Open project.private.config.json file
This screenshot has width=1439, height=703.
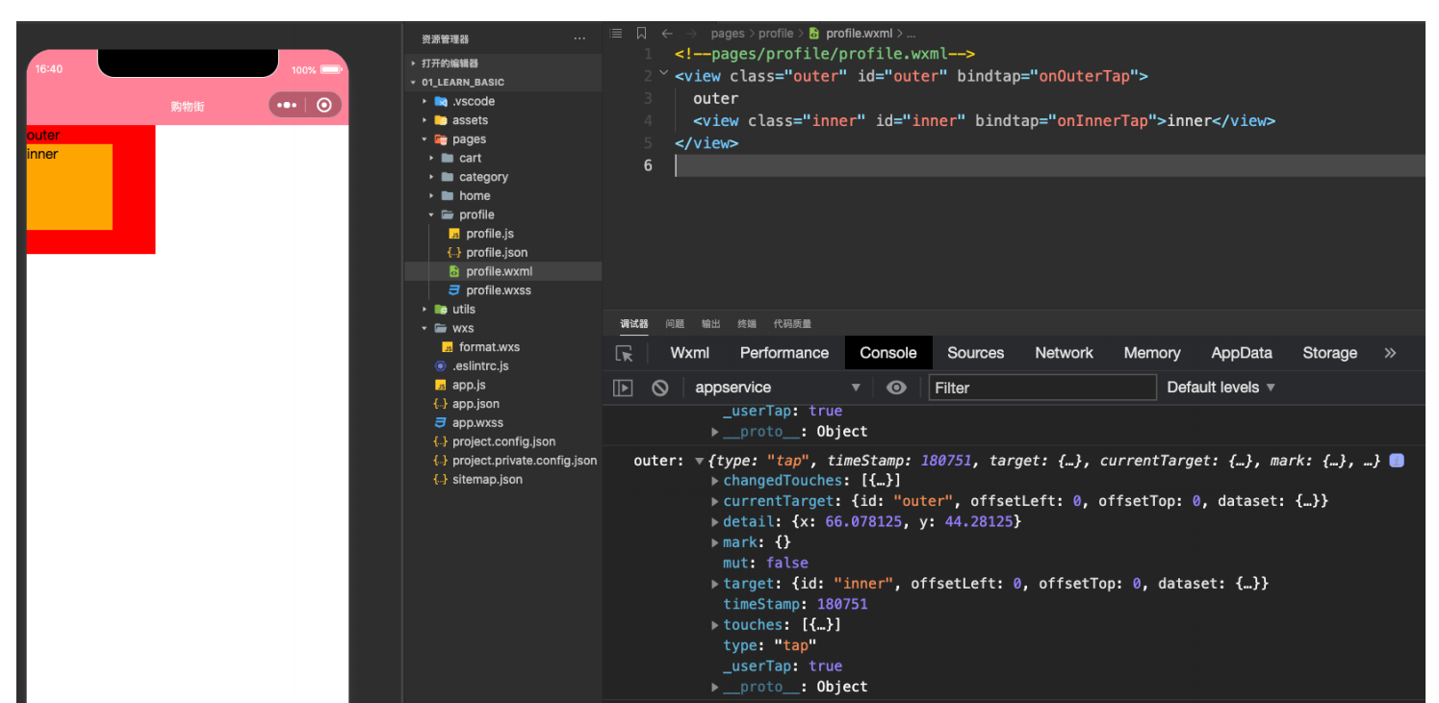pyautogui.click(x=525, y=461)
